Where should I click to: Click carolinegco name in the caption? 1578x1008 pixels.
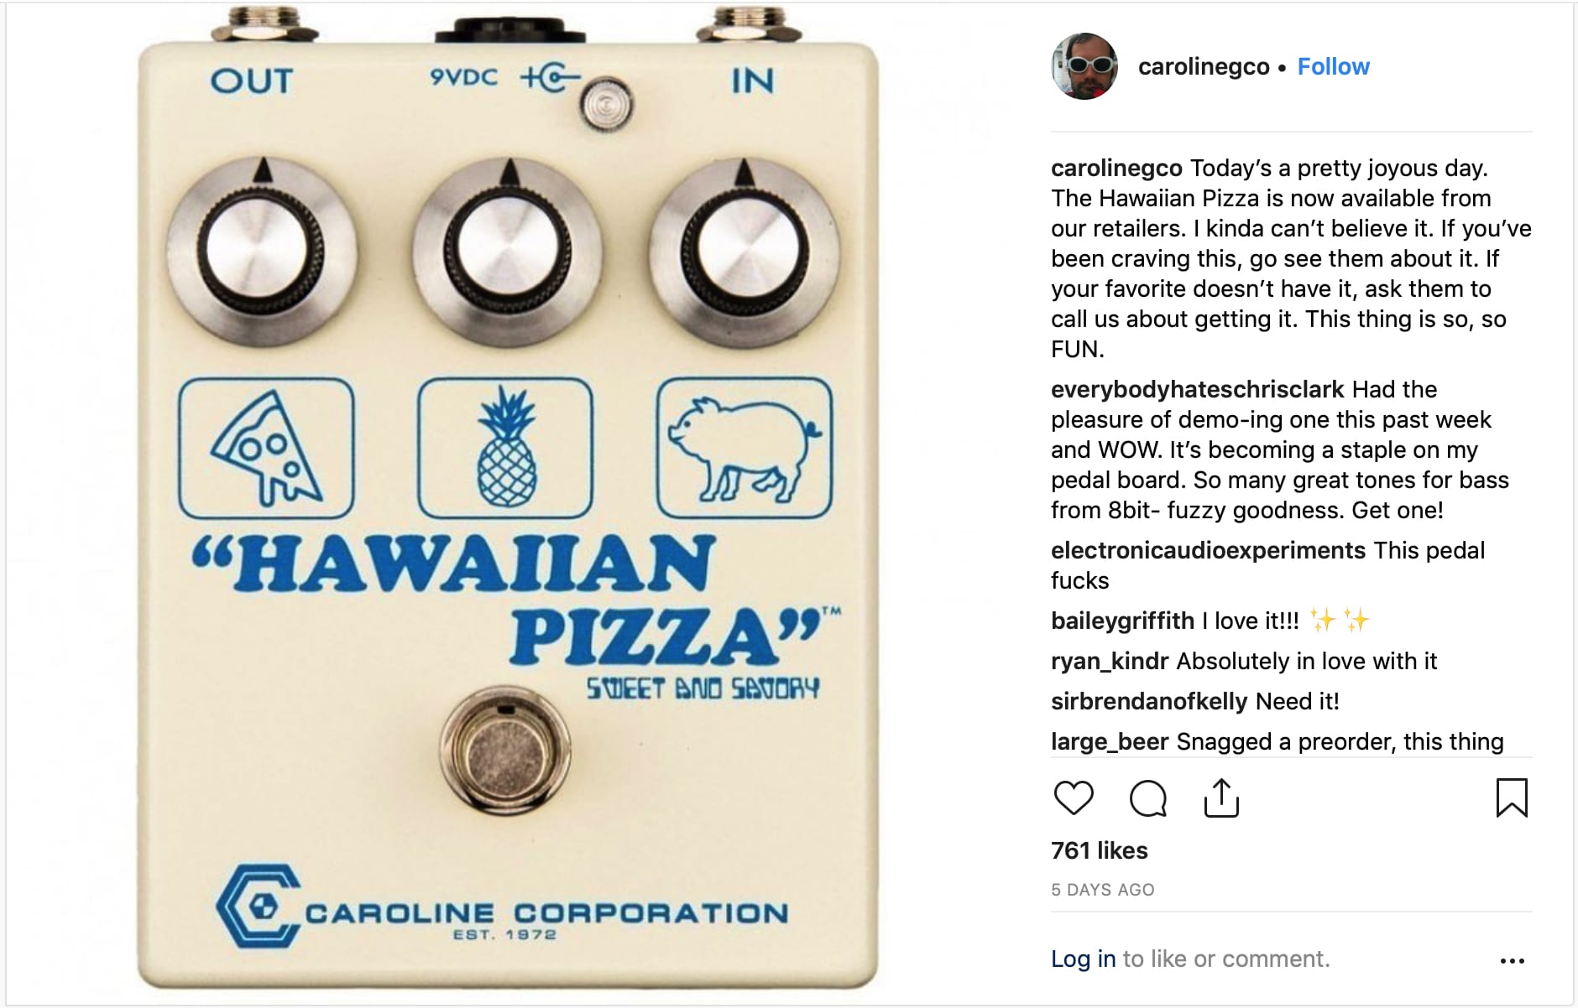tap(1116, 168)
